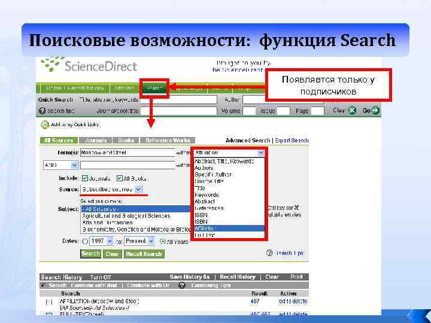
Task: Open the Affiliation field dropdown arrow
Action: [x=260, y=153]
